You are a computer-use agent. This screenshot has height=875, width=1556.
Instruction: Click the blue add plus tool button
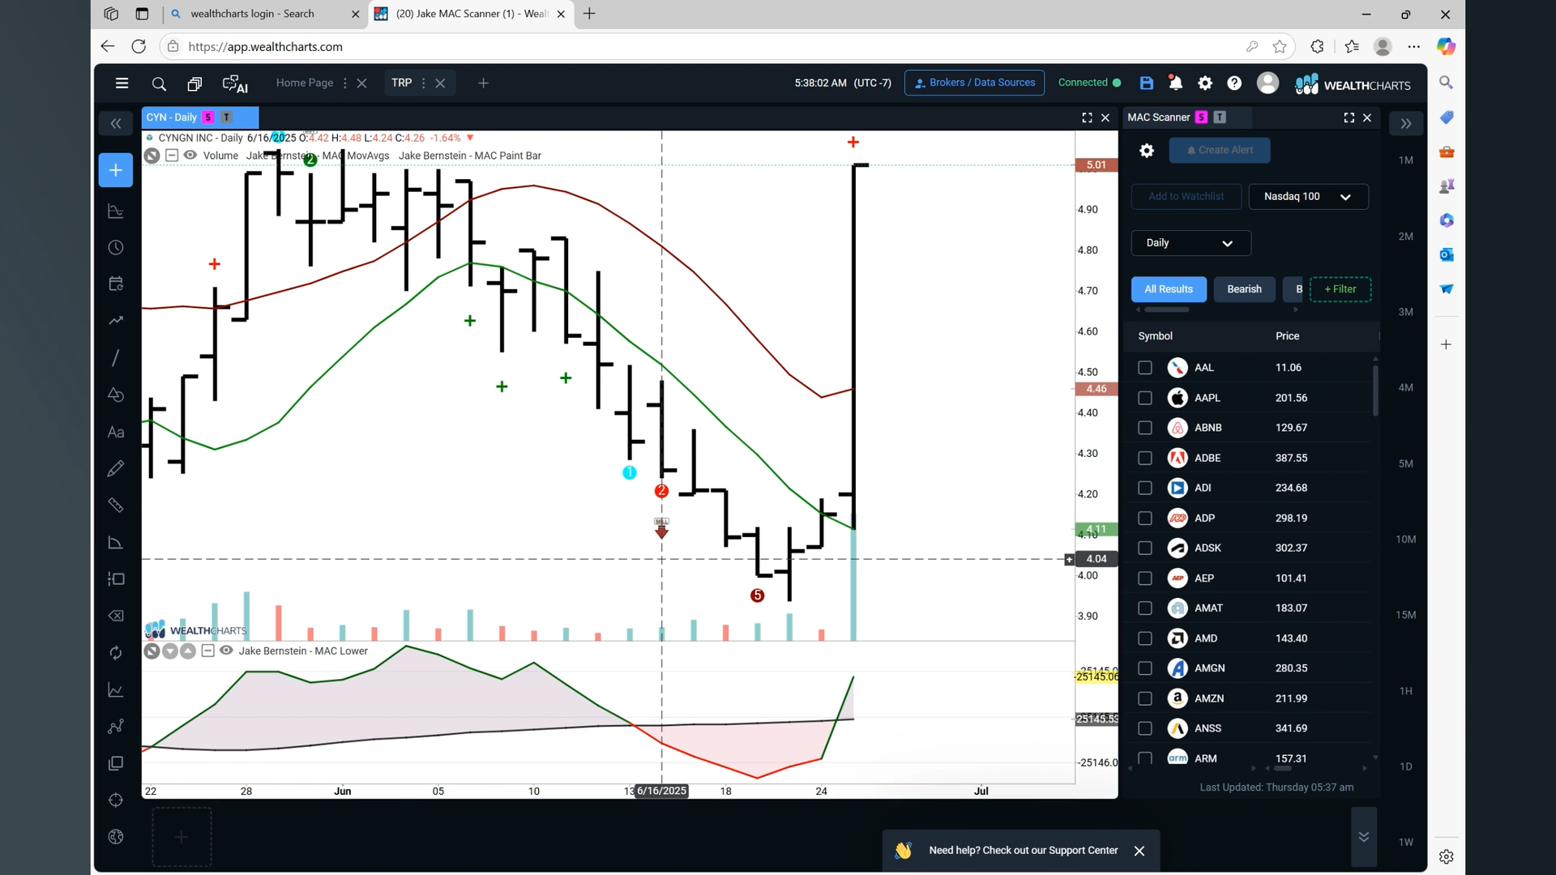(x=116, y=170)
